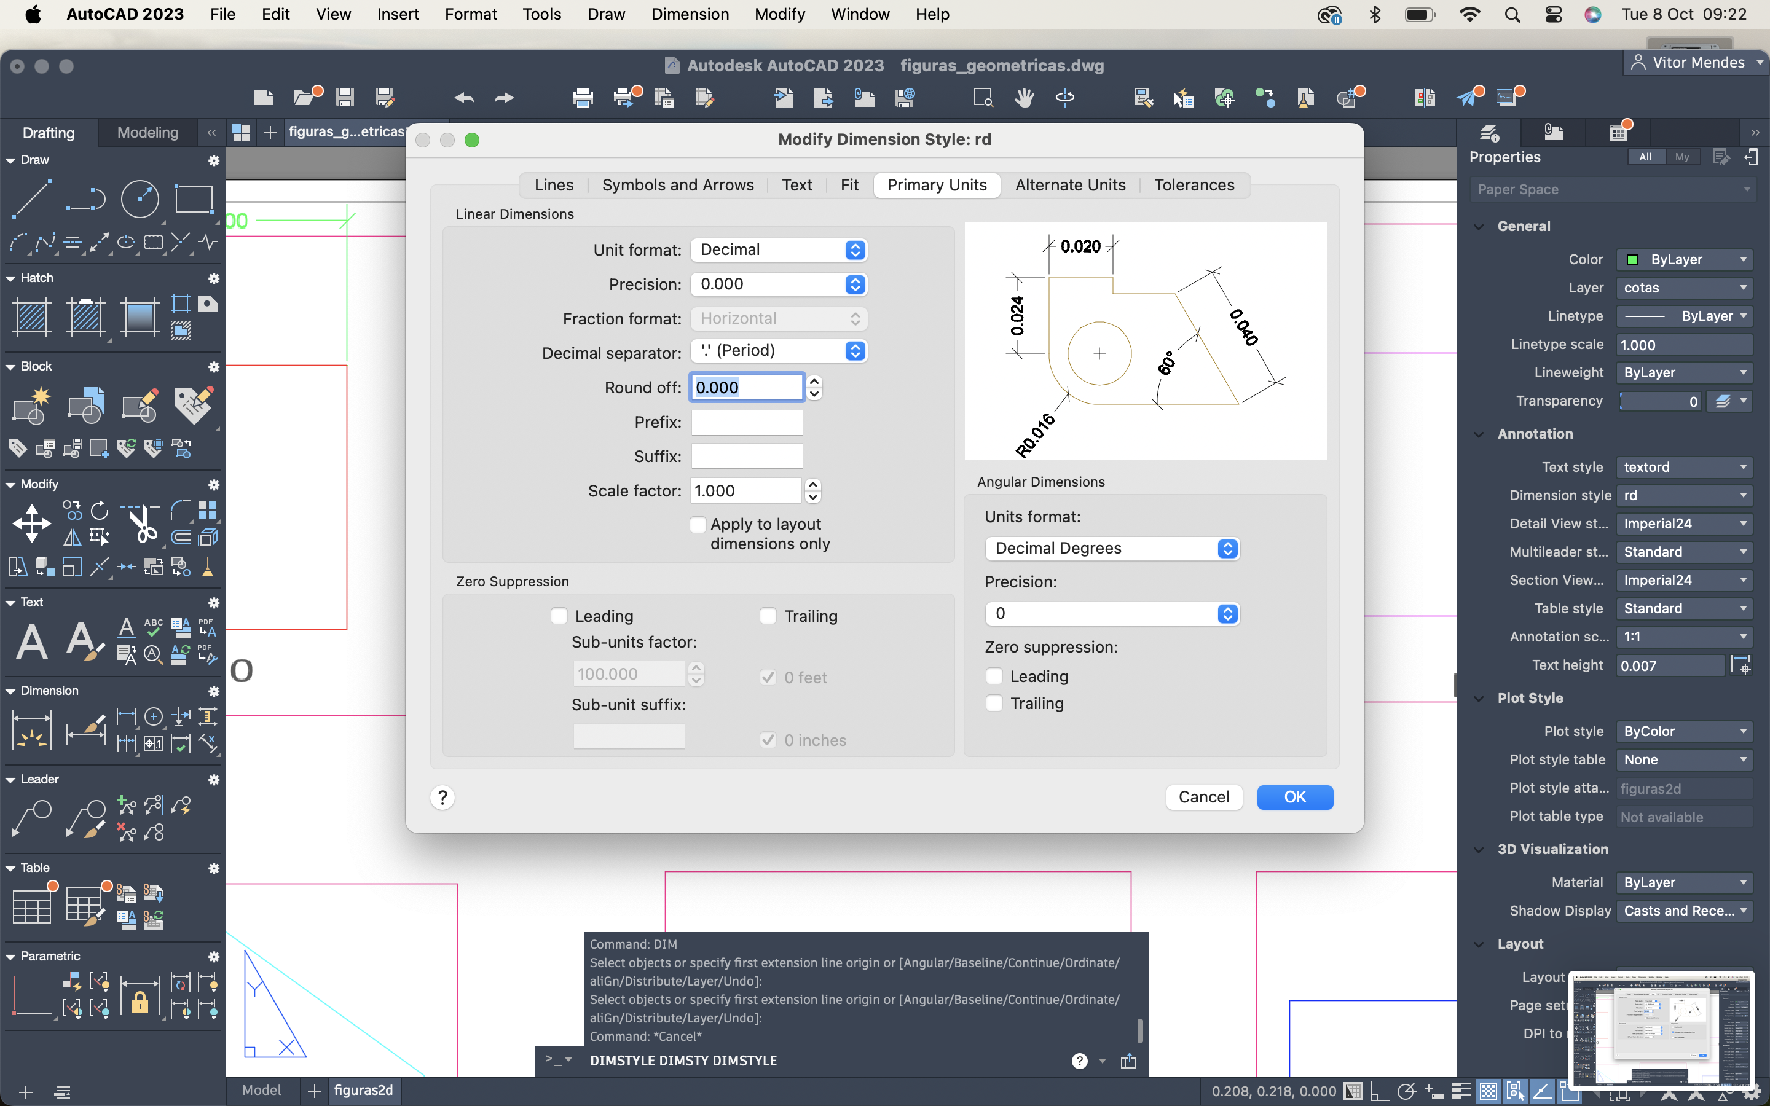1770x1106 pixels.
Task: Click the Suffix input field
Action: tap(747, 457)
